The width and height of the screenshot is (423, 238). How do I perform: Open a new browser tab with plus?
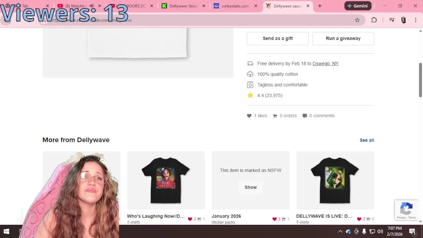320,6
